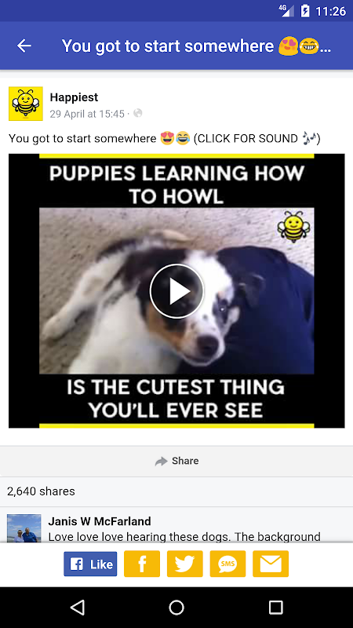353x628 pixels.
Task: Click the Happiest page name
Action: (x=74, y=97)
